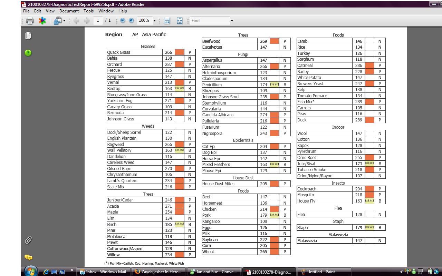The height and width of the screenshot is (276, 442).
Task: Expand the zoom percentage dropdown
Action: 154,21
